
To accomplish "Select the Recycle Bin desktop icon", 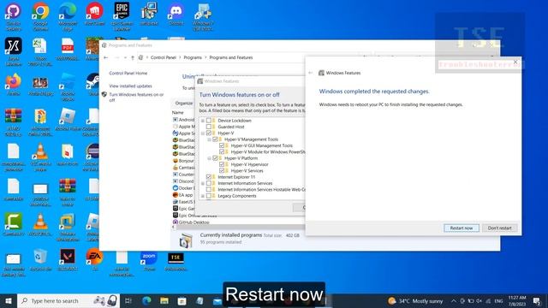I will click(x=40, y=260).
